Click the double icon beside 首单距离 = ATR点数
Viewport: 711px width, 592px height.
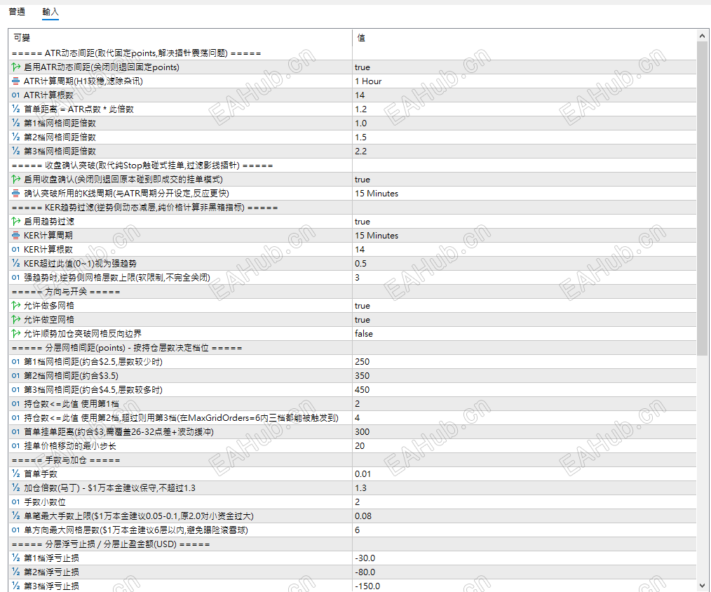click(x=16, y=109)
